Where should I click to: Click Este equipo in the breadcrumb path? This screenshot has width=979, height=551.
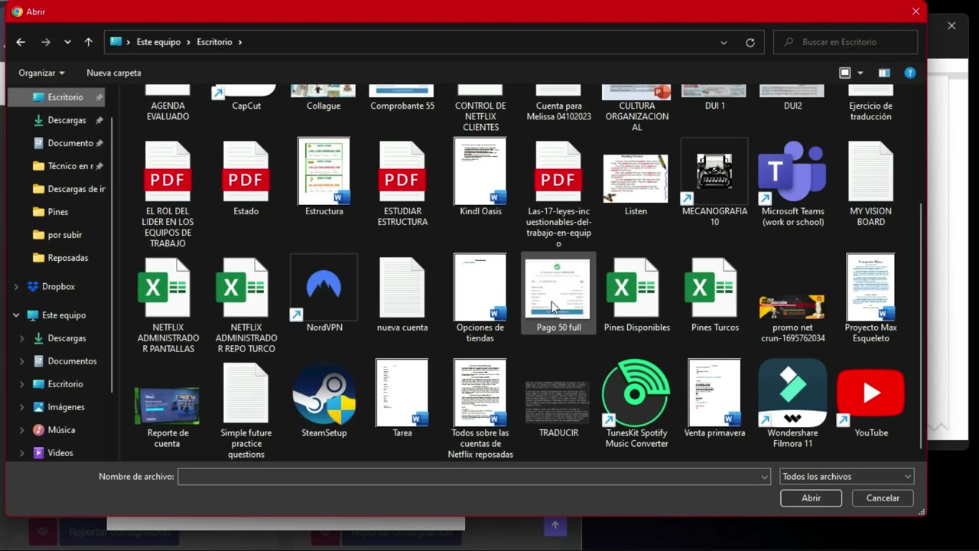tap(158, 42)
